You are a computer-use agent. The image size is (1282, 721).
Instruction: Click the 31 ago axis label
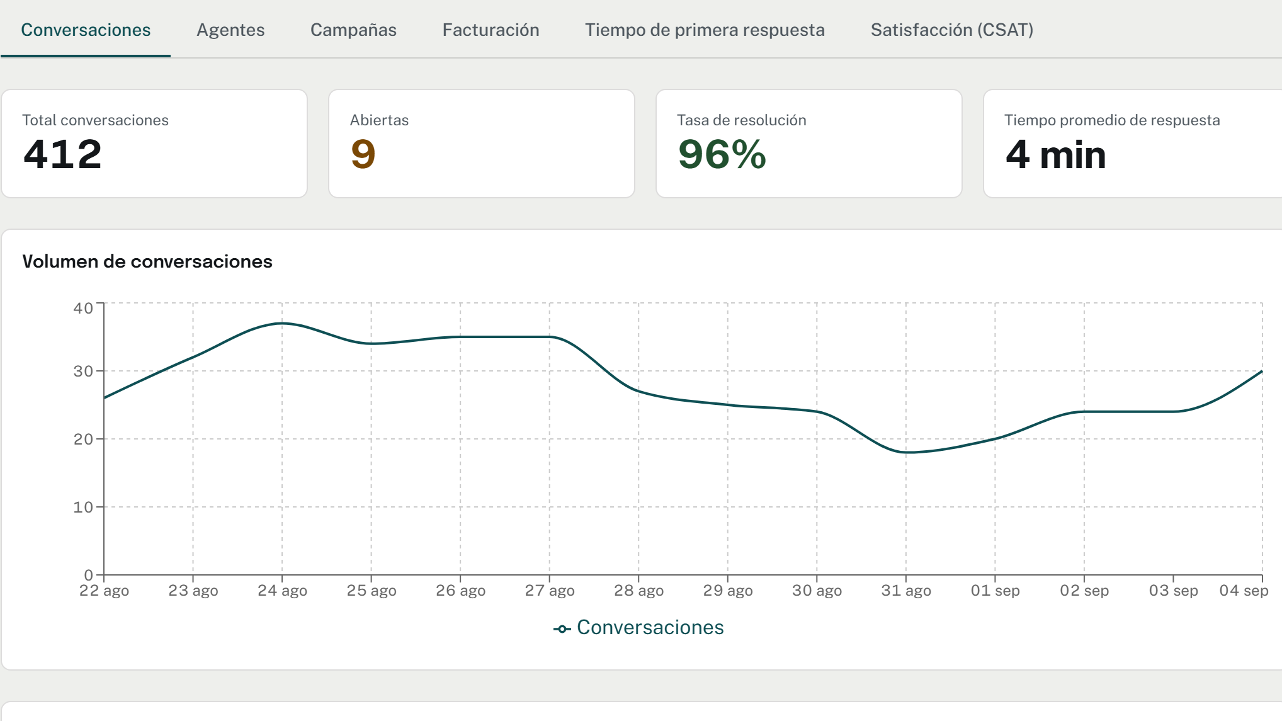point(906,591)
